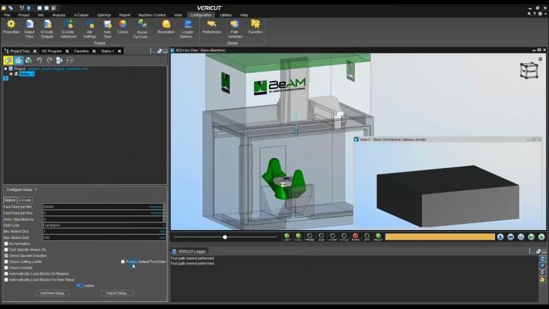Enable Check Cutting Limits checkbox
Viewport: 549px width, 309px height.
7,262
